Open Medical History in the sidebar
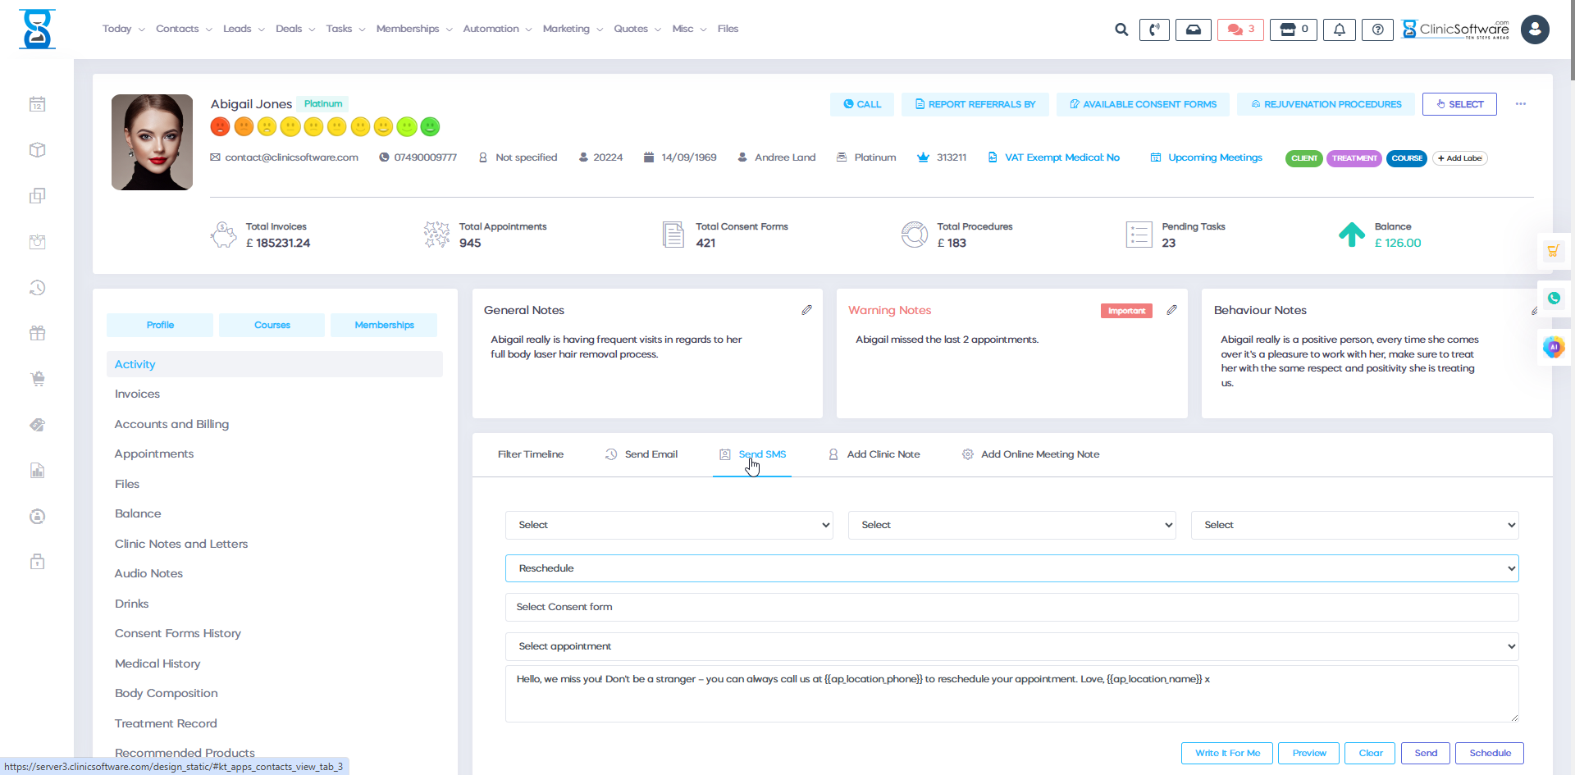This screenshot has height=775, width=1575. (157, 663)
